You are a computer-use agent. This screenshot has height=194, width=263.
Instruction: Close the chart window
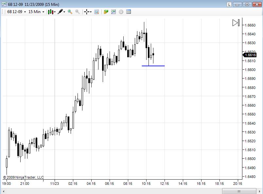click(257, 4)
